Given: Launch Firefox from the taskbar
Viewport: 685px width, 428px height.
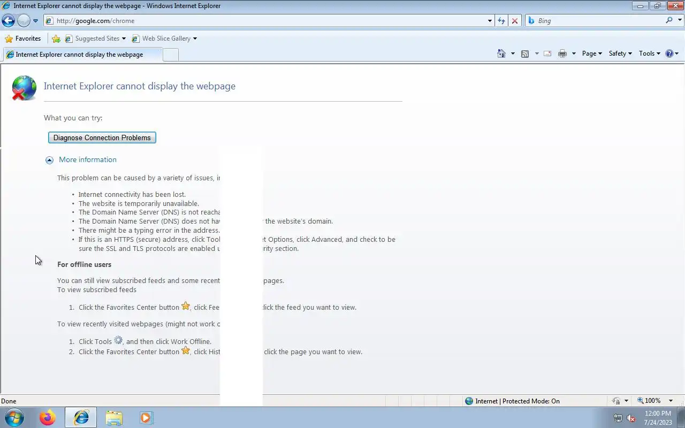Looking at the screenshot, I should click(48, 417).
